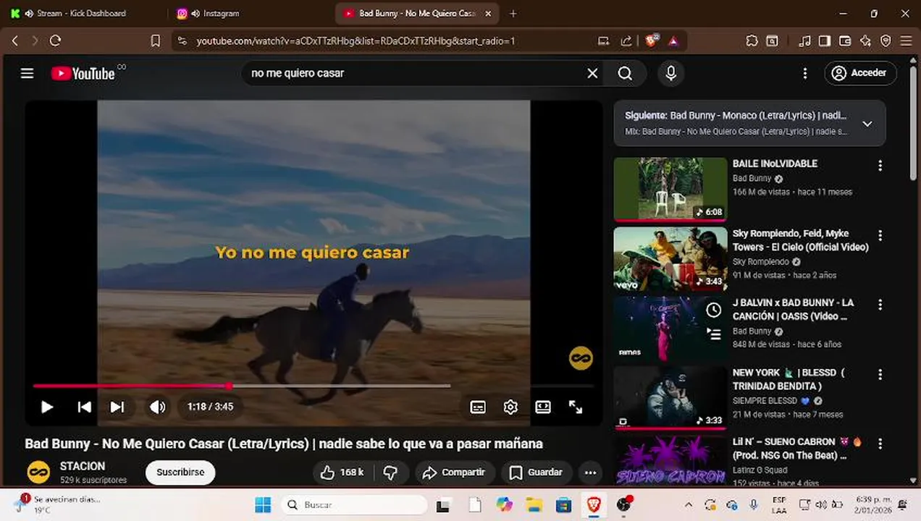The width and height of the screenshot is (921, 521).
Task: Open Brave playlist music note icon
Action: [804, 41]
